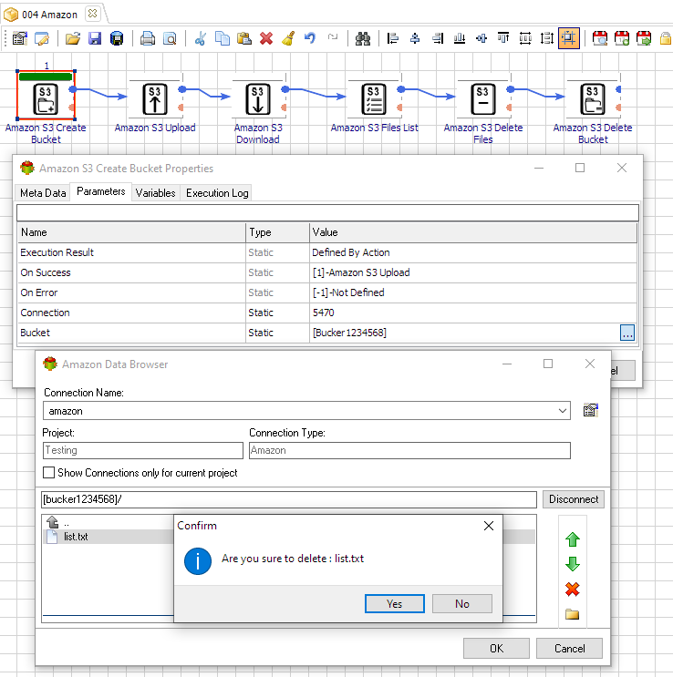Switch to the Meta Data tab

(43, 193)
